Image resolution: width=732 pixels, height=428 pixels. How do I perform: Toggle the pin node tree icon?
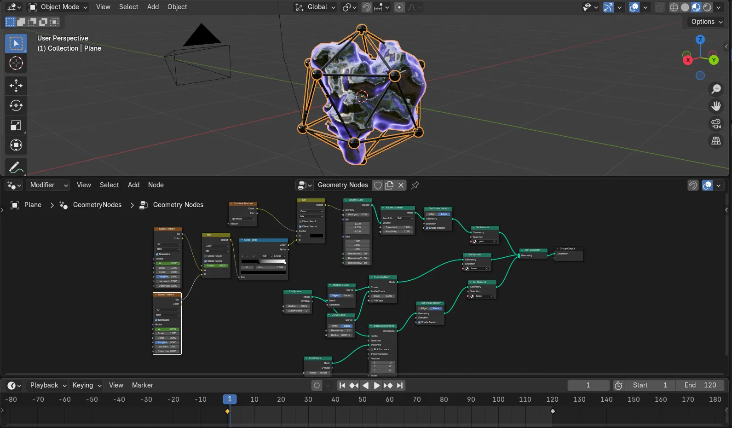tap(415, 185)
